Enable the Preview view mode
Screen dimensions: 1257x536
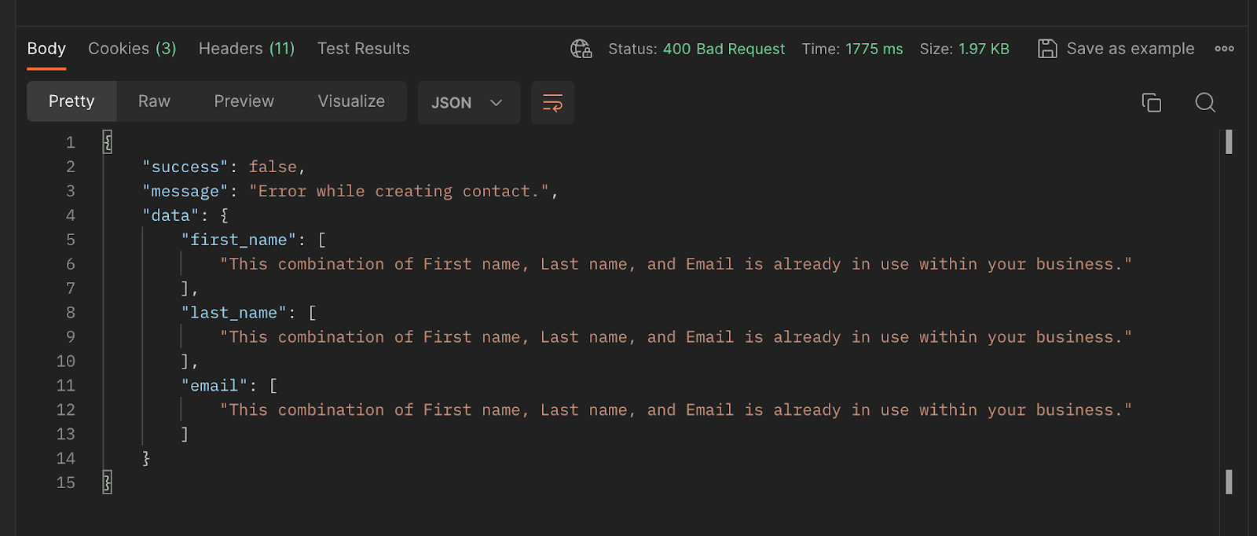[x=244, y=101]
